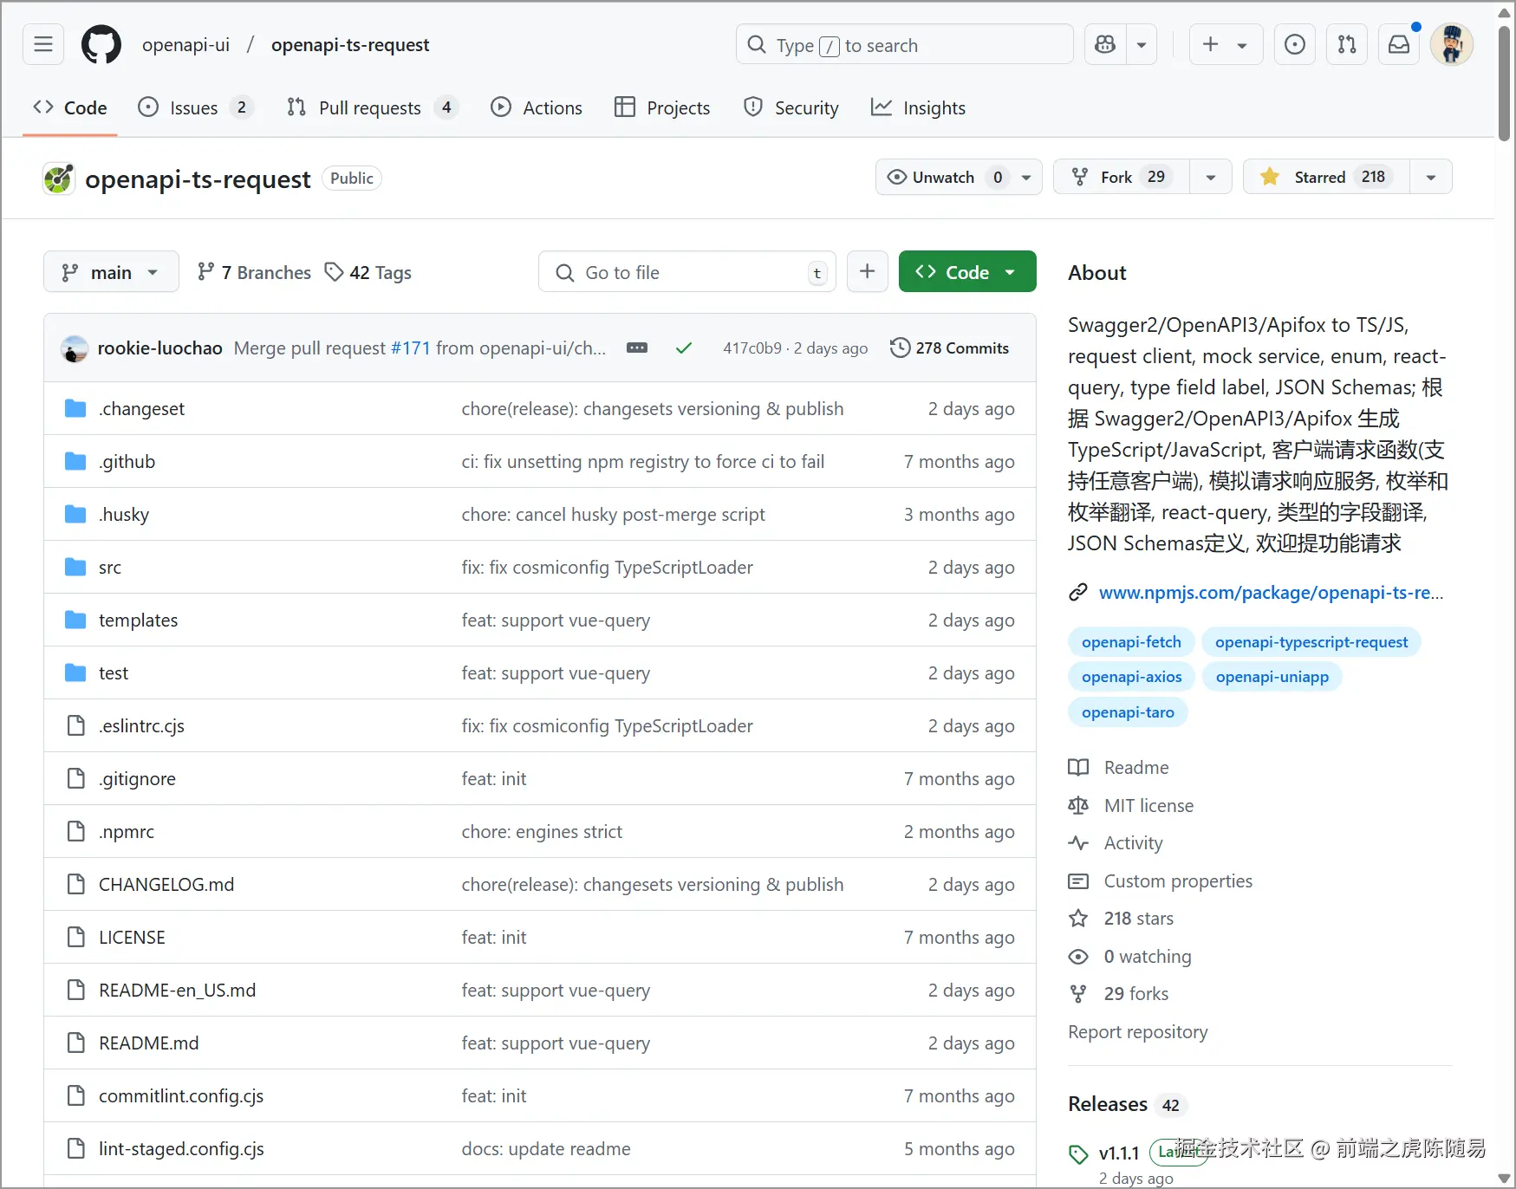Screen dimensions: 1516x1189
Task: Click the Go to file input
Action: pyautogui.click(x=687, y=272)
